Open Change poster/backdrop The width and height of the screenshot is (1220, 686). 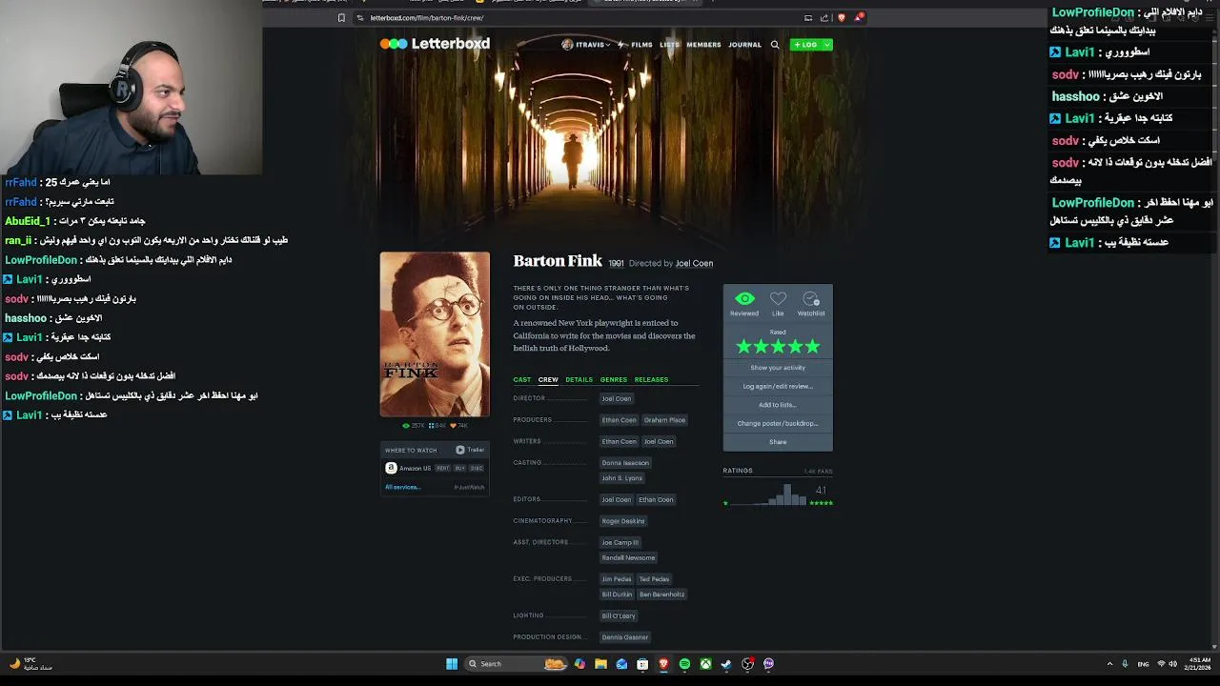(x=778, y=423)
